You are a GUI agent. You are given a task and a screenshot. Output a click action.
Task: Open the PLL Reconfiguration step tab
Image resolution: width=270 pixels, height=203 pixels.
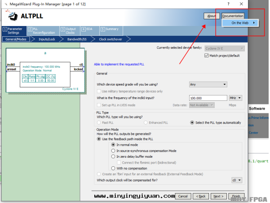[x=41, y=30]
